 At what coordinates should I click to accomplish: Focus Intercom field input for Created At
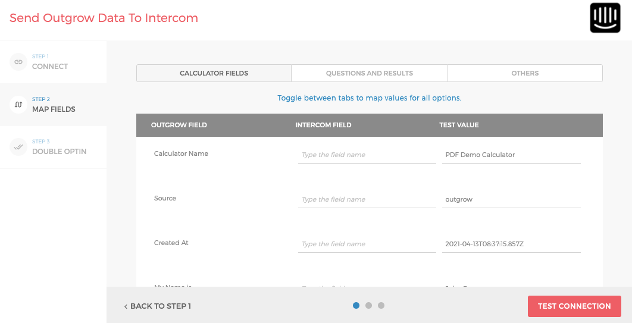tap(367, 244)
